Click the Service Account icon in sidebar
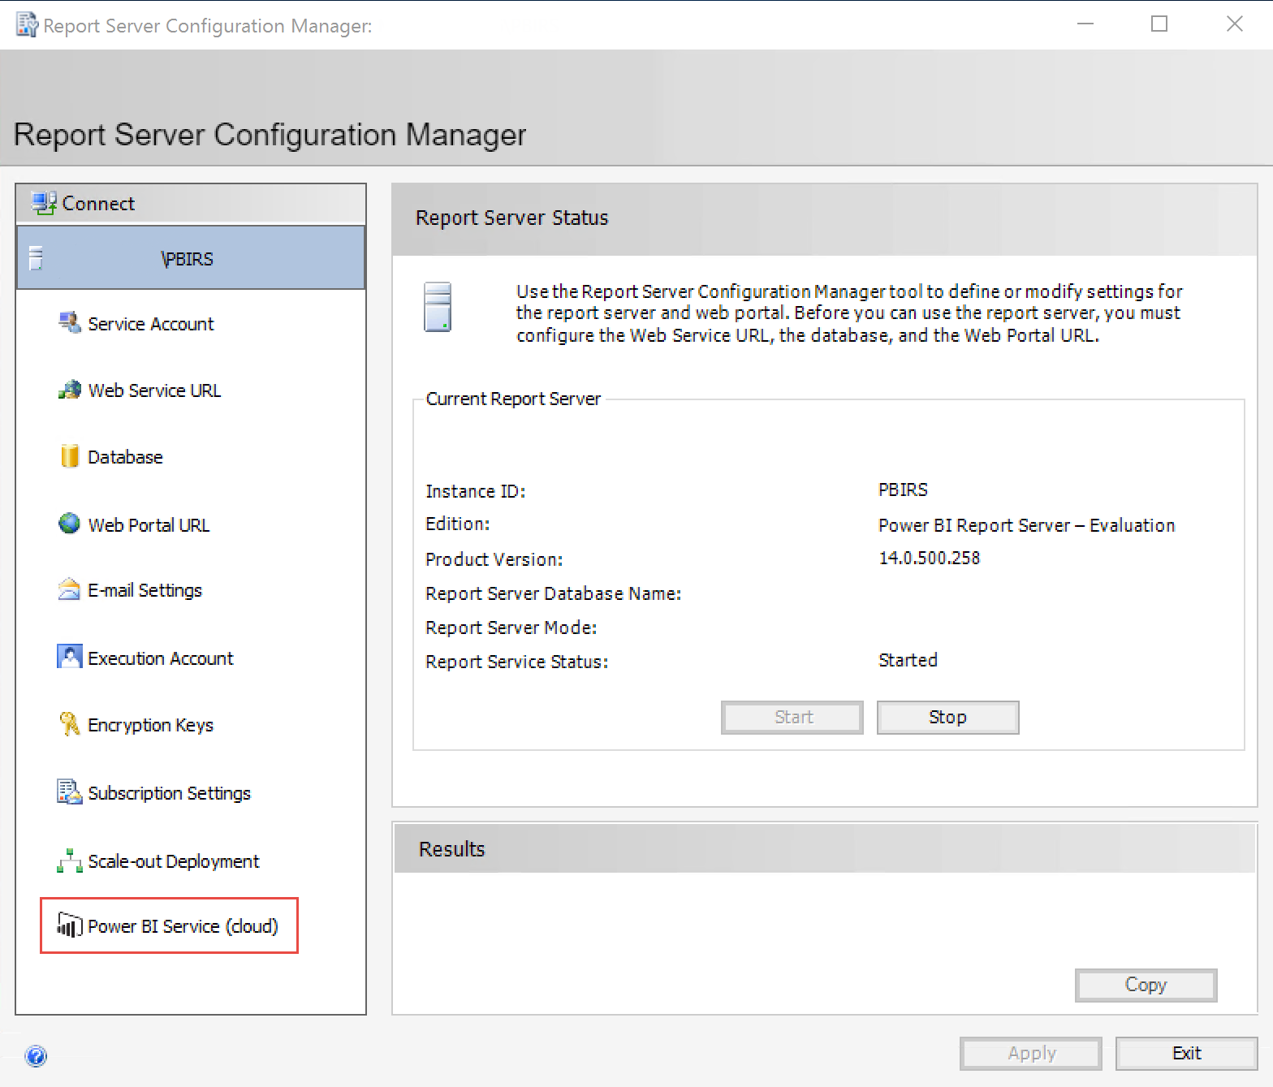 [x=70, y=323]
